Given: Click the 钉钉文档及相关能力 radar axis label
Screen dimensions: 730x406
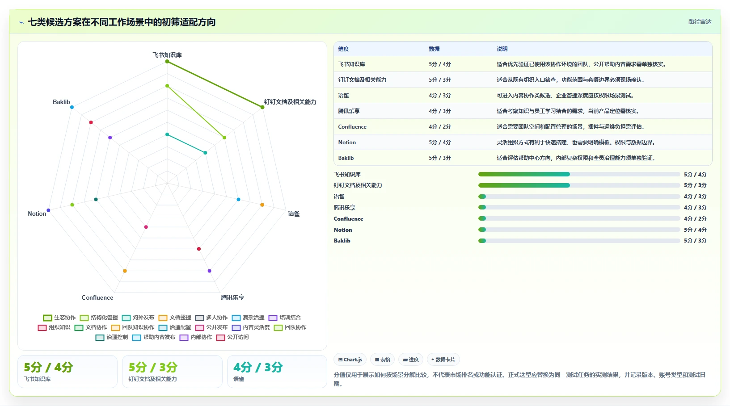Looking at the screenshot, I should pyautogui.click(x=290, y=102).
